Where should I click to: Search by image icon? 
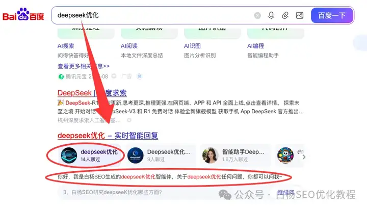[300, 15]
